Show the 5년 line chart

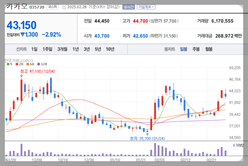(x=98, y=49)
